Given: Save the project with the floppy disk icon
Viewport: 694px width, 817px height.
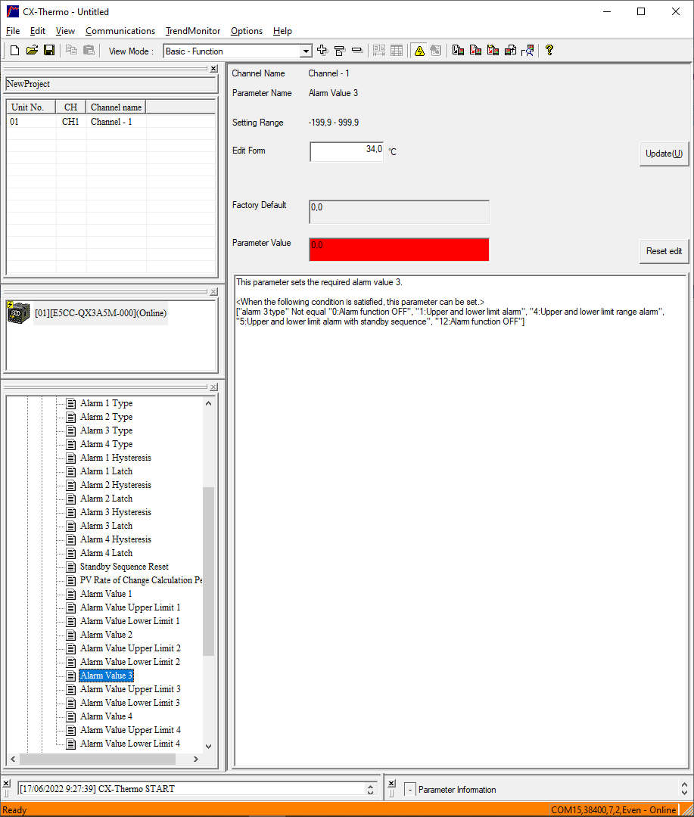Looking at the screenshot, I should (x=49, y=51).
